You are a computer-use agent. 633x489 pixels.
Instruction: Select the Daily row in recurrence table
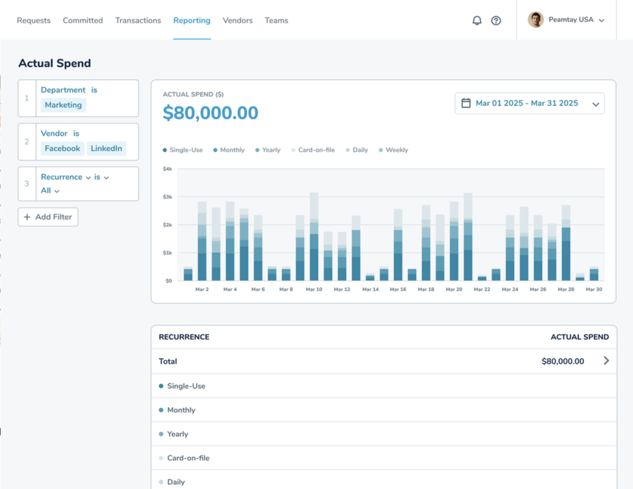coord(384,481)
